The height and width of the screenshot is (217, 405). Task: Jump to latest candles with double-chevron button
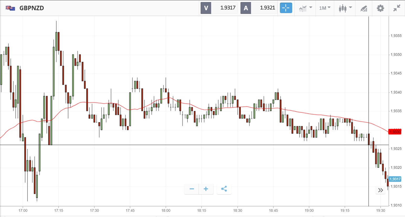coord(381,190)
